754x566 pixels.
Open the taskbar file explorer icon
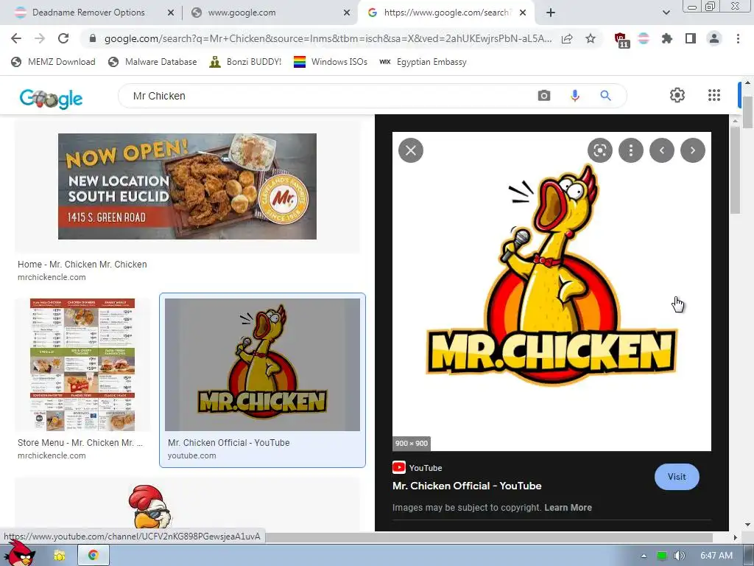[x=60, y=556]
